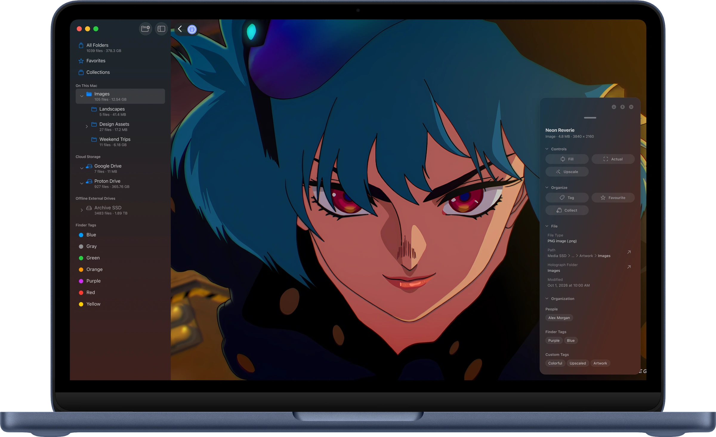Viewport: 716px width, 437px height.
Task: Select the Landscapes folder
Action: pyautogui.click(x=120, y=112)
